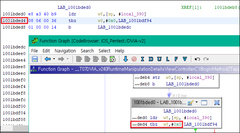Open the Select menu
Screen dimensions: 240x133
104,51
